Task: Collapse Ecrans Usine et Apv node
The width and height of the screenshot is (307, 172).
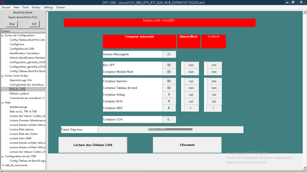Action: [2, 76]
